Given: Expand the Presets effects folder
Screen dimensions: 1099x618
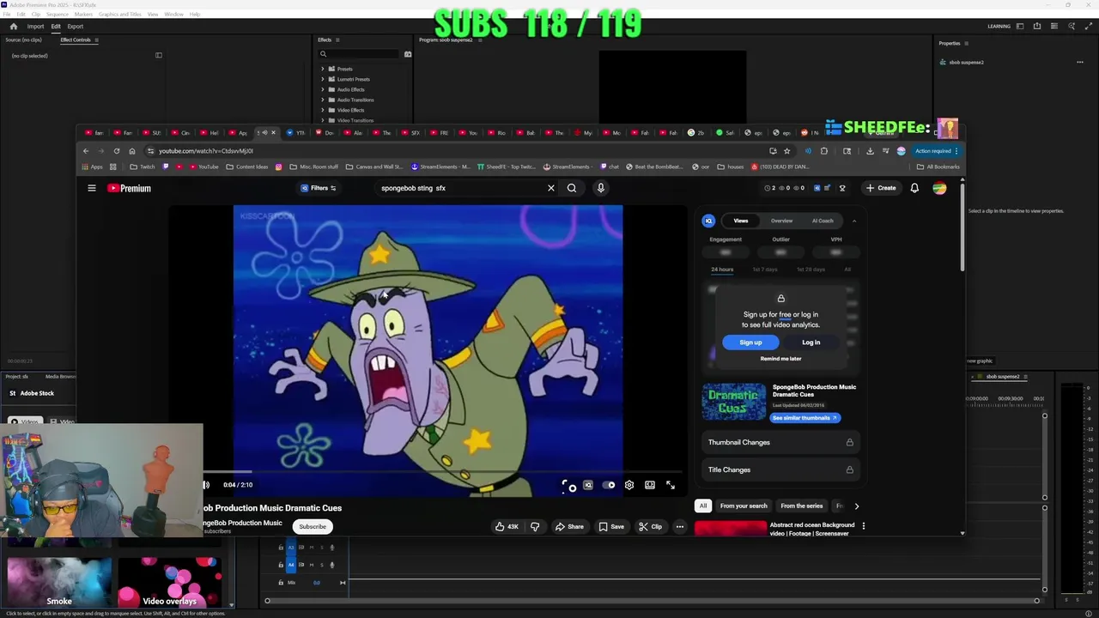Looking at the screenshot, I should point(323,69).
